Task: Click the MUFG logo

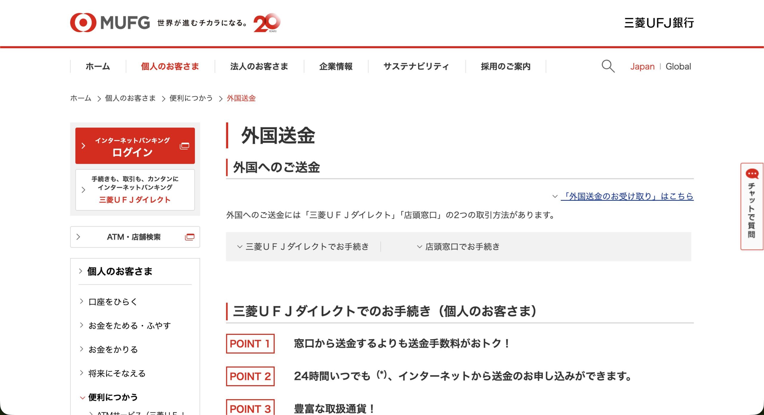Action: [110, 23]
